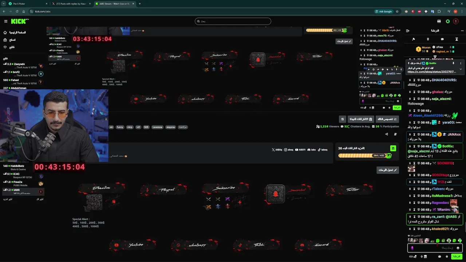Viewport: 466px width, 262px height.
Task: Click chat bubble icon below input
Action: [x=439, y=257]
